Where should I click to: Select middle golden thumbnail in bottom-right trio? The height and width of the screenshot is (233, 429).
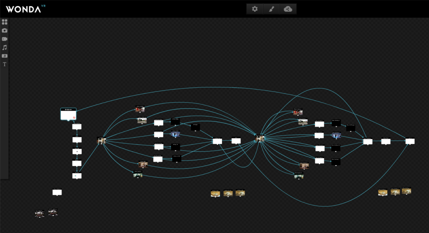click(395, 191)
